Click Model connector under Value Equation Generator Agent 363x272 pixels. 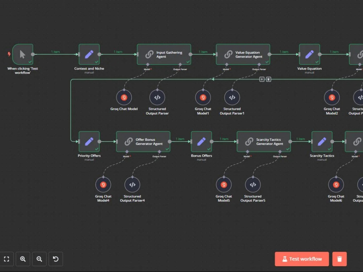click(x=227, y=65)
